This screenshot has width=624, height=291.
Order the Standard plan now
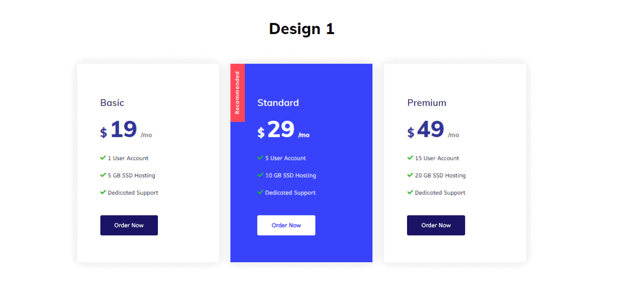pos(286,225)
